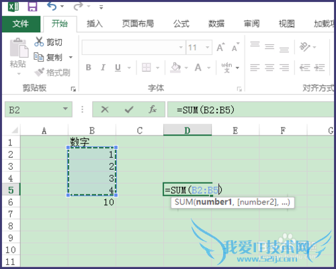336x269 pixels.
Task: Toggle Italic formatting
Action: [x=103, y=67]
